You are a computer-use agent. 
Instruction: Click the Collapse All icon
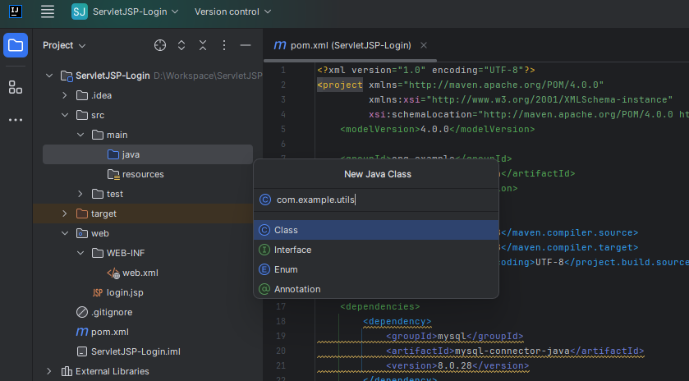[203, 45]
